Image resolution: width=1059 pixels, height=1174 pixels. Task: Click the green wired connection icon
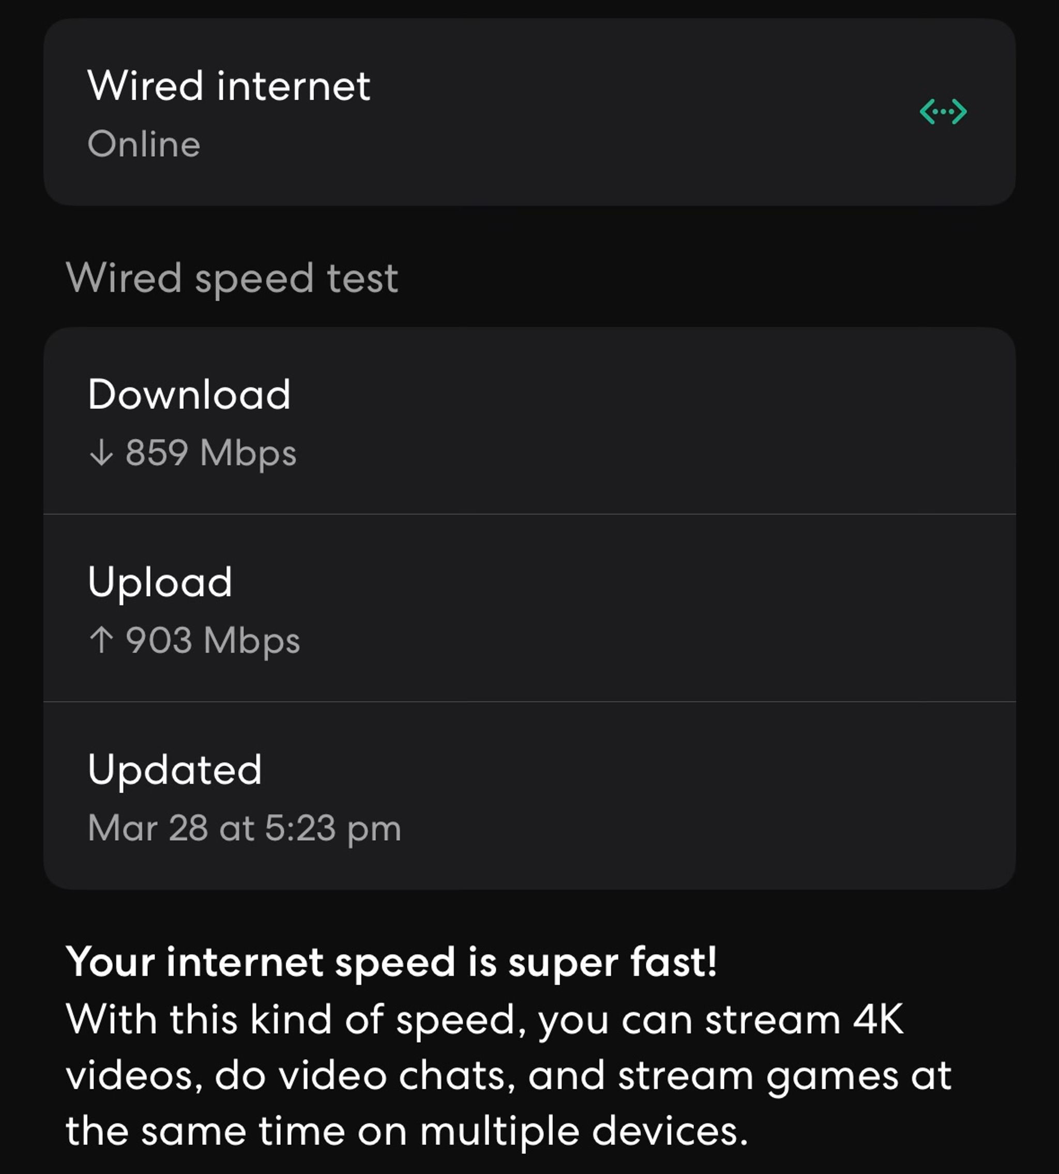tap(943, 112)
